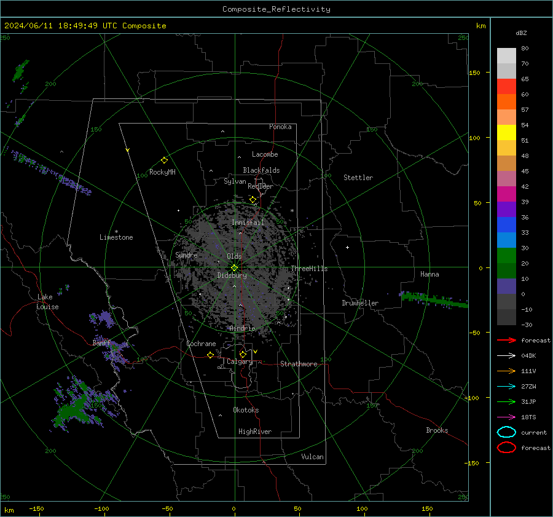Viewport: 553px width, 517px height.
Task: Click the Innisfail label
Action: click(248, 223)
